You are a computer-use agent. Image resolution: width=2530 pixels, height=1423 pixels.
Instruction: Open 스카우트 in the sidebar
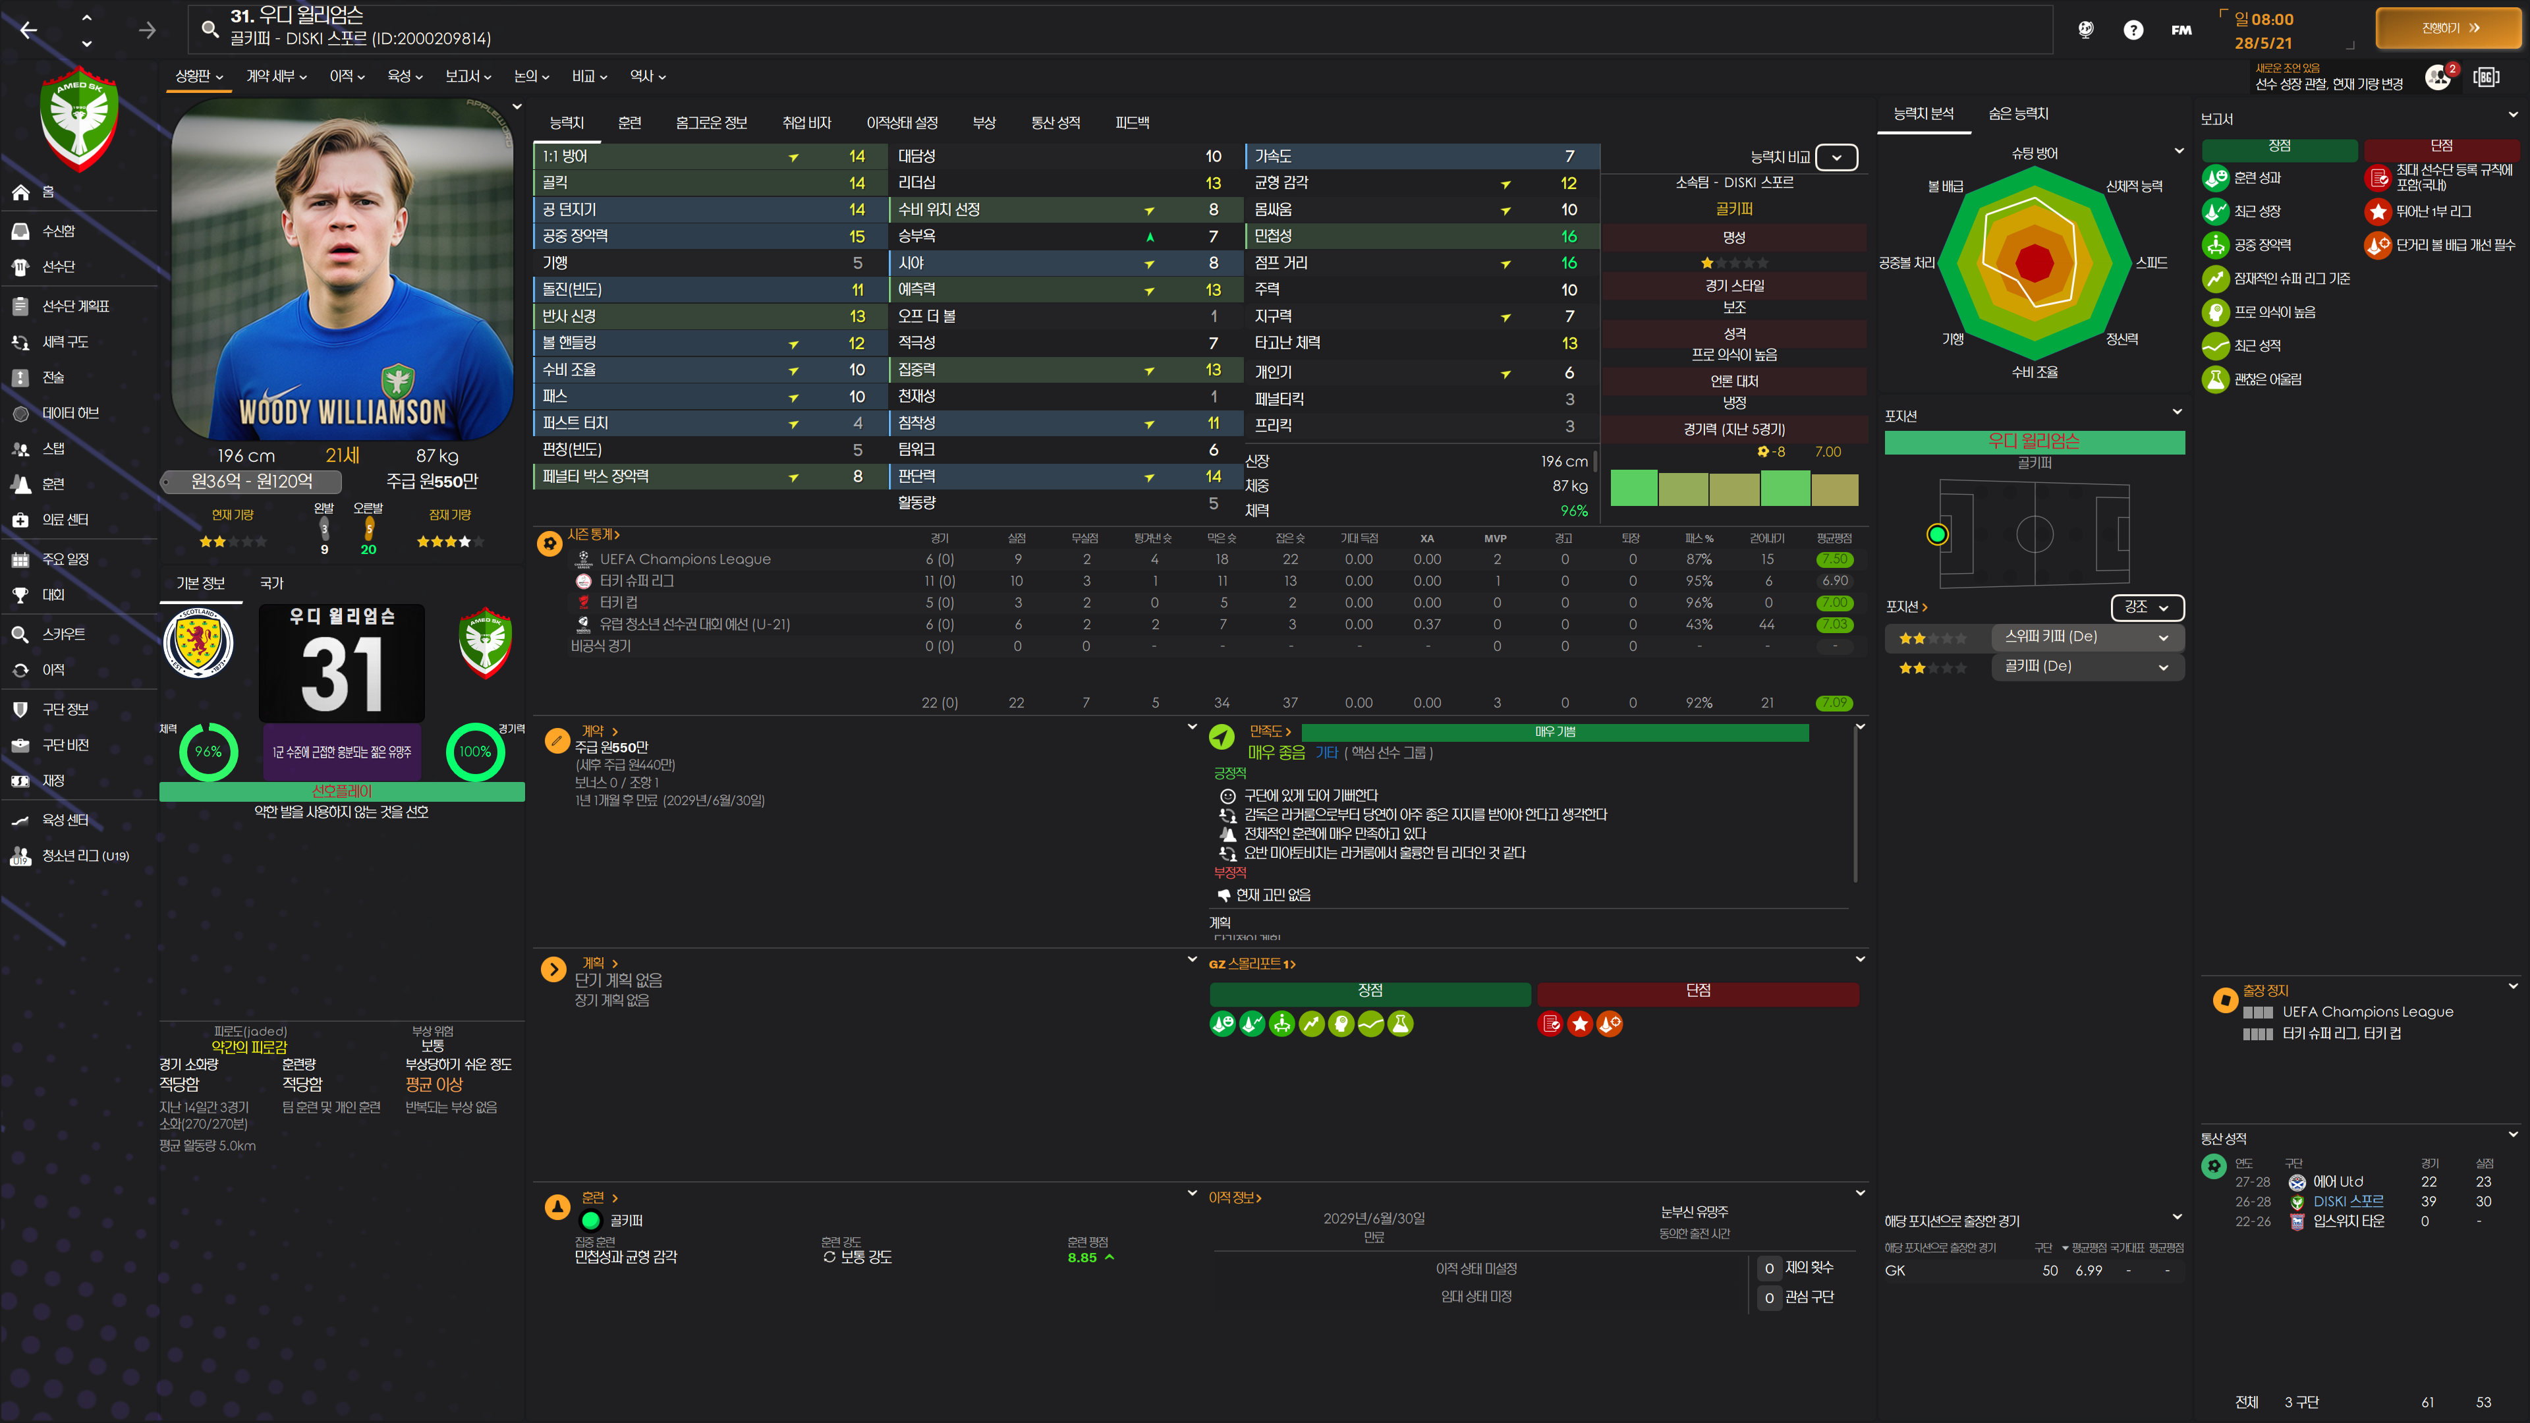pyautogui.click(x=63, y=634)
